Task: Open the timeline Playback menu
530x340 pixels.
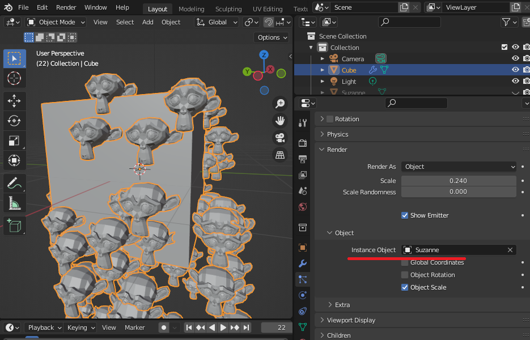Action: pos(44,328)
